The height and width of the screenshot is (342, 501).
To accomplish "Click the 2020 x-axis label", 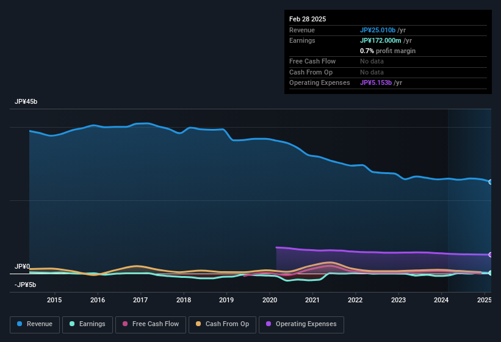I will pos(270,300).
